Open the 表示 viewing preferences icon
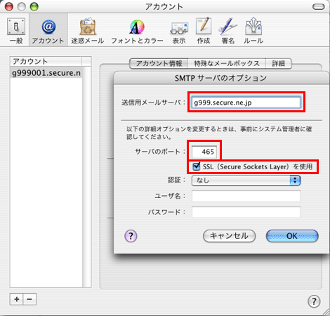 click(x=179, y=31)
